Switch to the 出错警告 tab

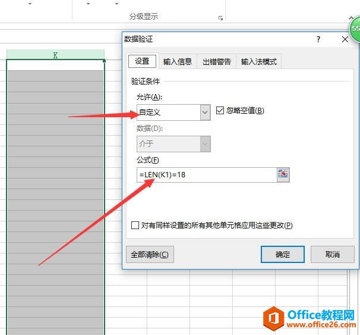coord(216,62)
